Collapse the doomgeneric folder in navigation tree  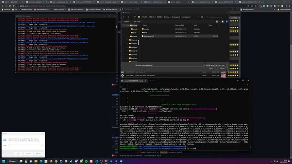[128, 26]
